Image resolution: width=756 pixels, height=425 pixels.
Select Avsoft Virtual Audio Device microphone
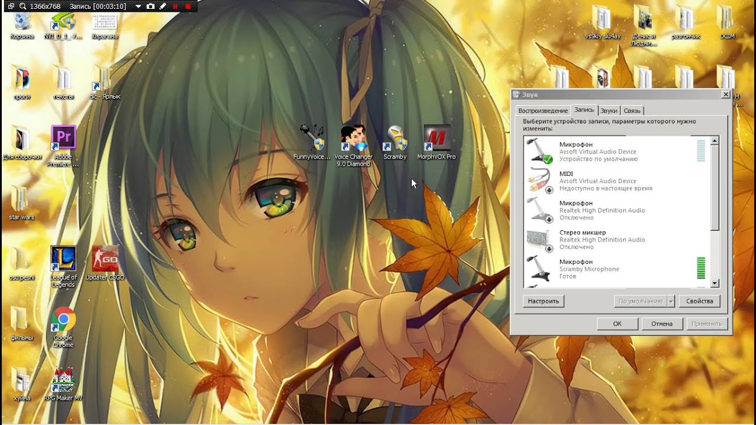pos(617,152)
